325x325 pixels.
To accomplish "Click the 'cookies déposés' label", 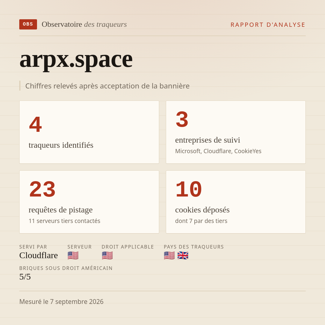I will (202, 210).
